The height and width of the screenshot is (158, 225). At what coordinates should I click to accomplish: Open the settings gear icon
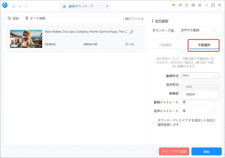tap(193, 5)
